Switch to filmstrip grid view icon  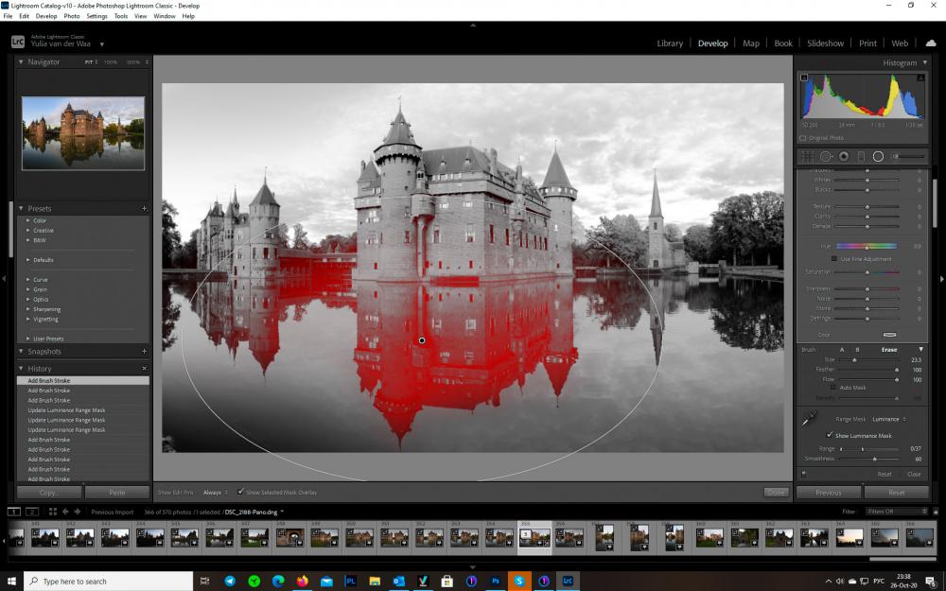pos(52,512)
